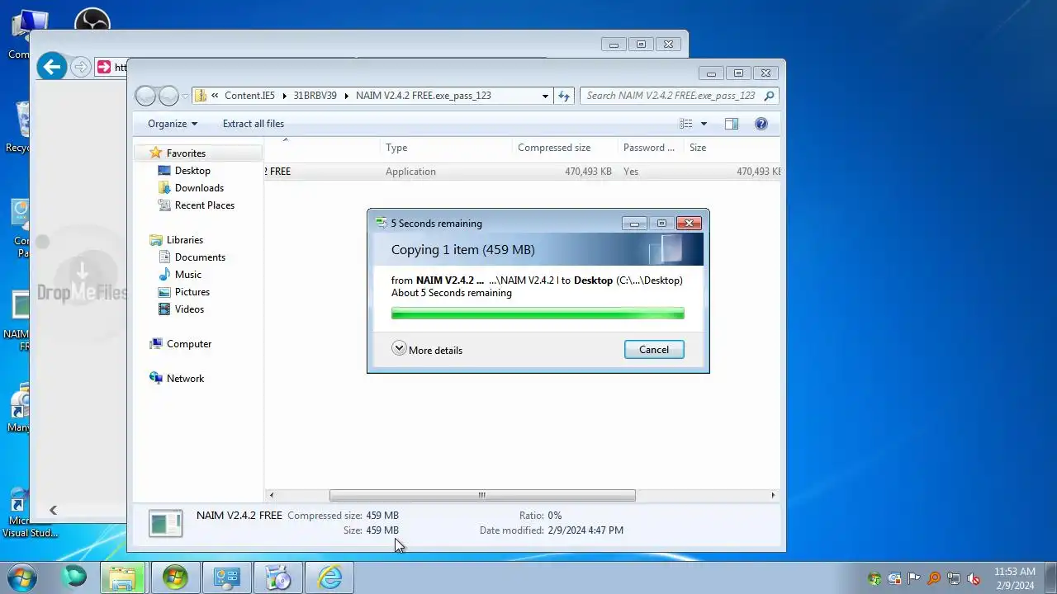Open the teal round app on the taskbar
This screenshot has width=1057, height=594.
click(74, 577)
